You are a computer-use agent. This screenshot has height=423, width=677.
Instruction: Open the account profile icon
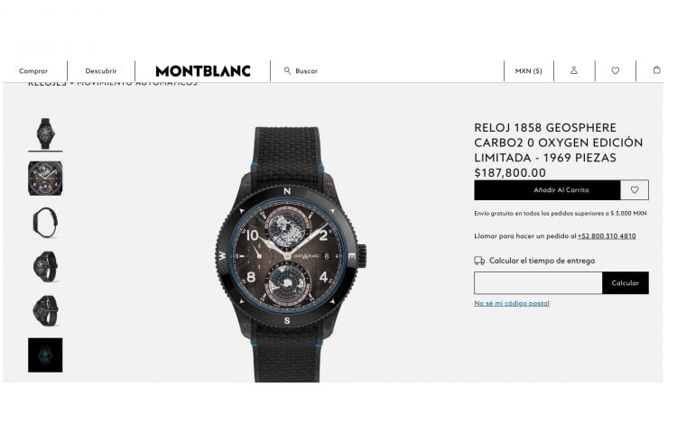pyautogui.click(x=574, y=69)
